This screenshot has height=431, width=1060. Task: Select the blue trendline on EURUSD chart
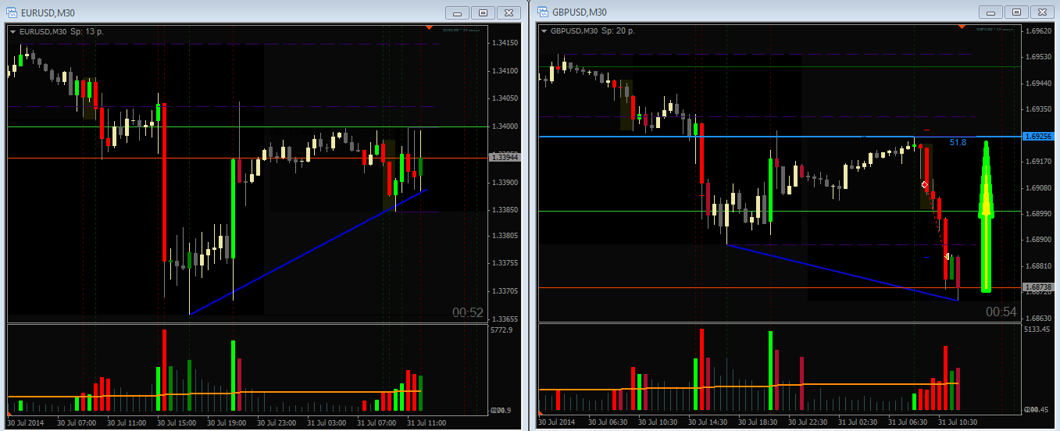(x=309, y=251)
